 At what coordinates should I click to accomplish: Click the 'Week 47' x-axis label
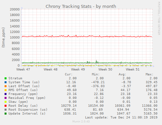click(x=23, y=70)
